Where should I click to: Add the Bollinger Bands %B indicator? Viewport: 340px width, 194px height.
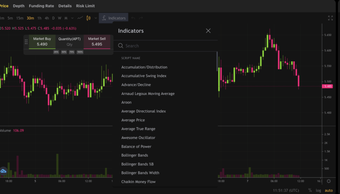pyautogui.click(x=137, y=164)
